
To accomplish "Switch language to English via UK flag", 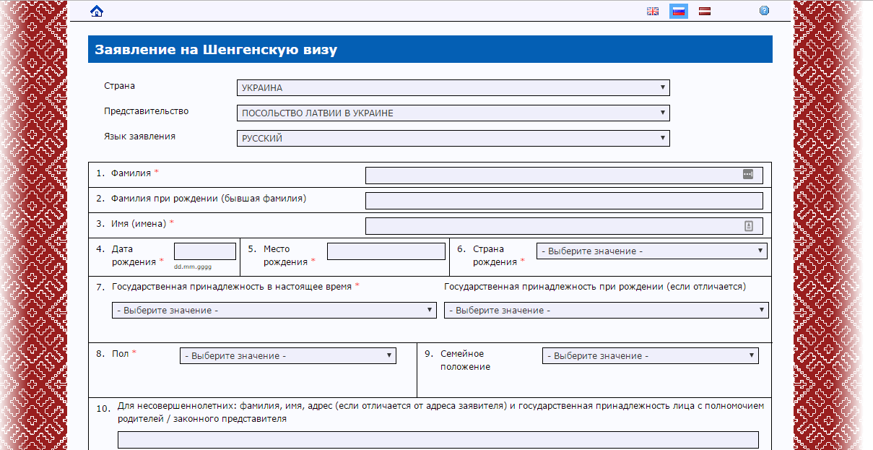I will pos(653,11).
